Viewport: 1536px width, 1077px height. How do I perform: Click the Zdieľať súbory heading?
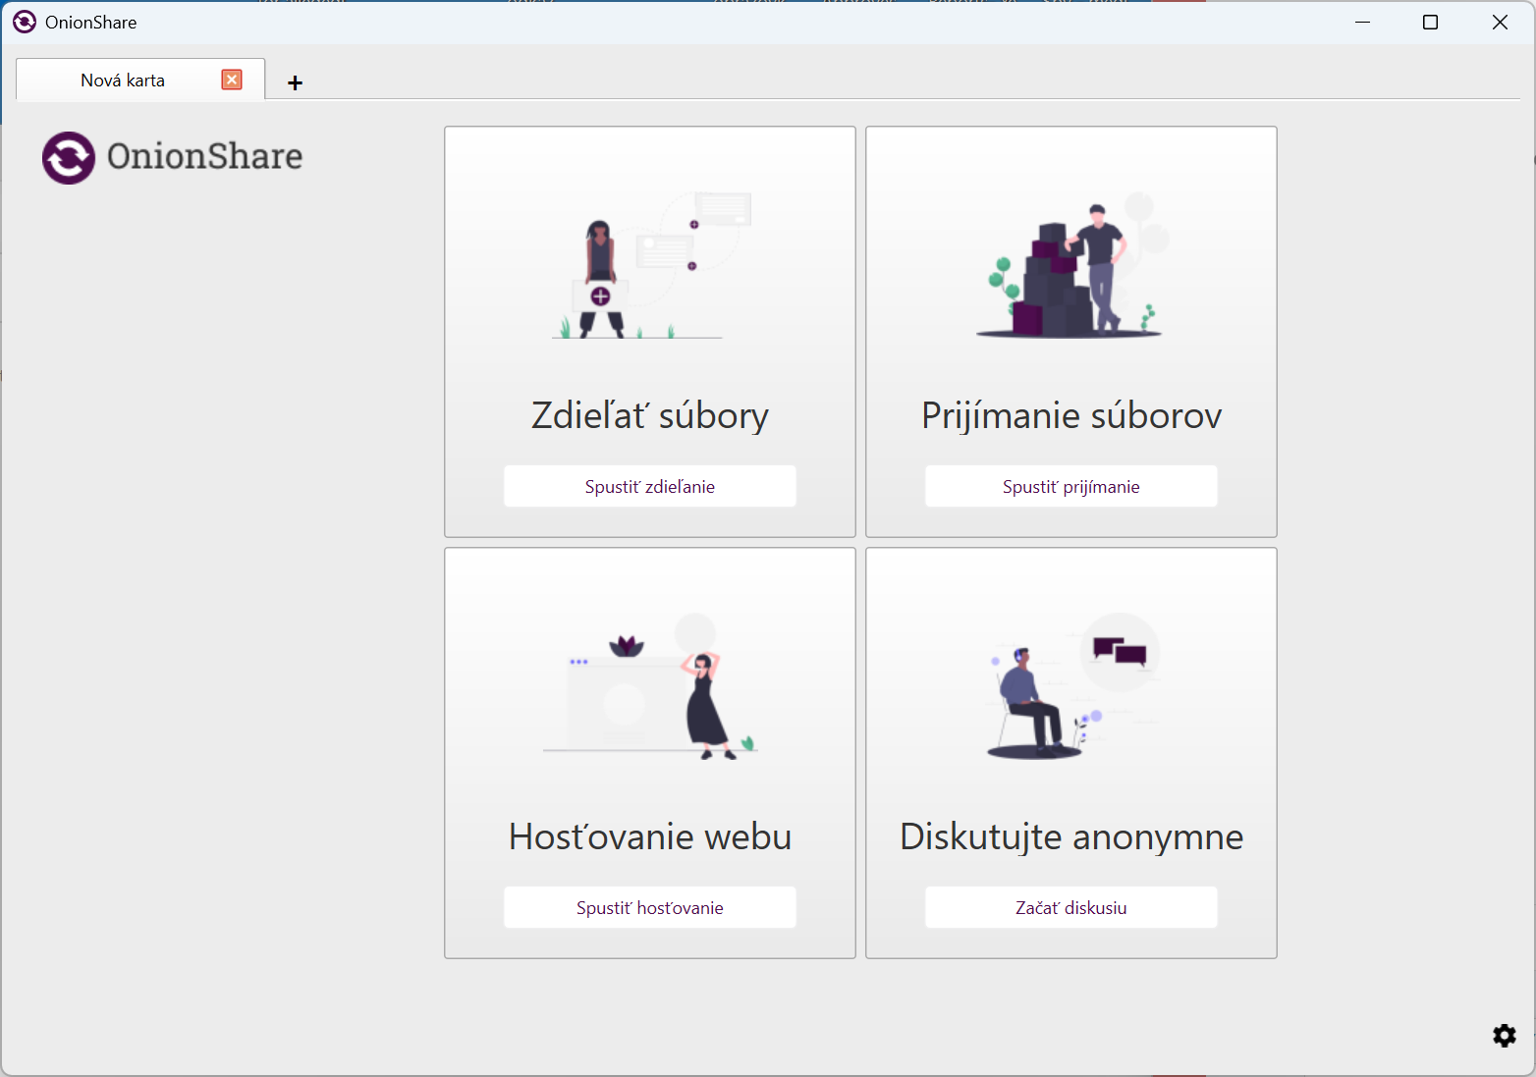650,415
